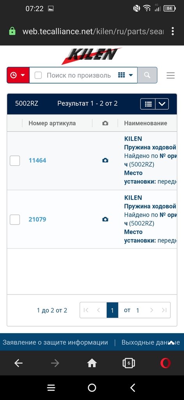Switch results to the list view icon

click(x=148, y=104)
